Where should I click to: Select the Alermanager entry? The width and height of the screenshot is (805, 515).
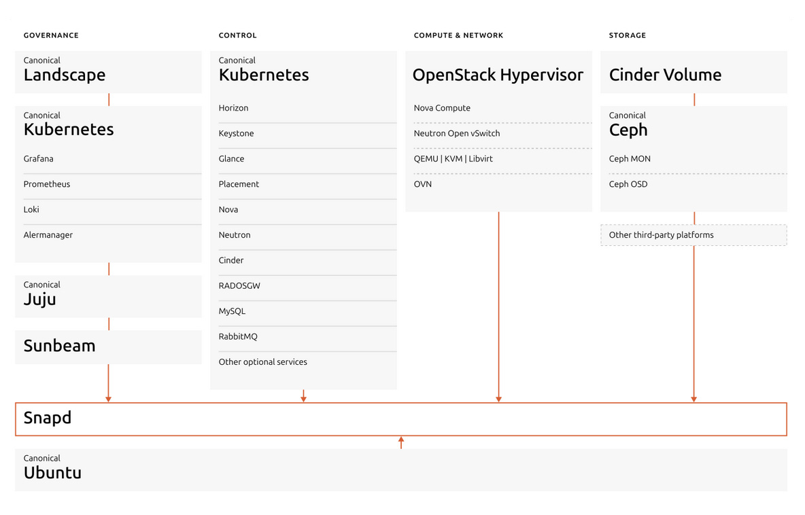[48, 235]
